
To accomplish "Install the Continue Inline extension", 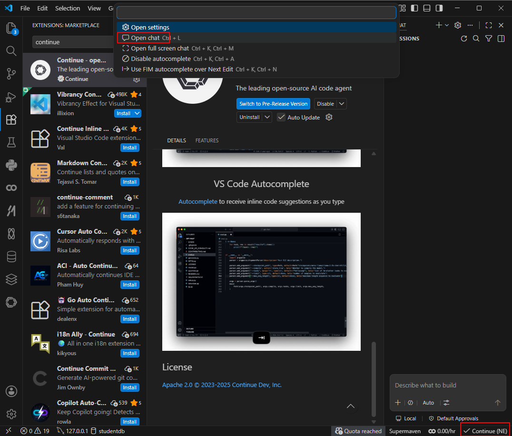I will coord(129,148).
